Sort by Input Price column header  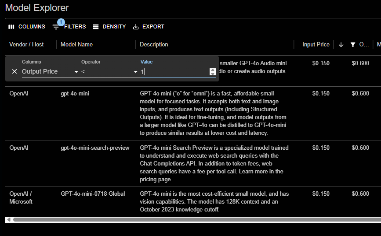[316, 45]
